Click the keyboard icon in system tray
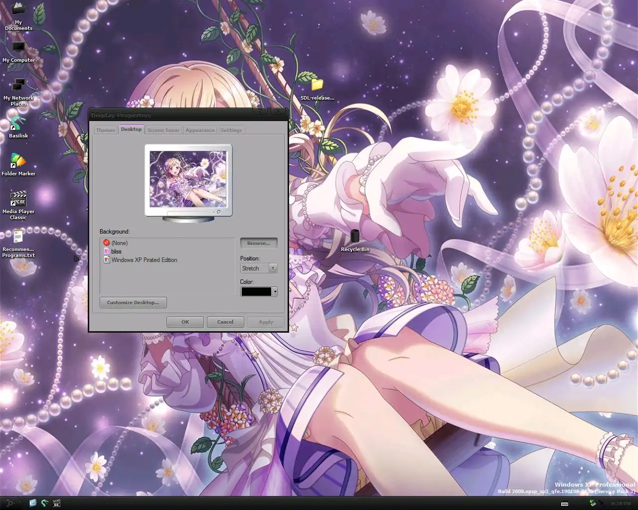The height and width of the screenshot is (510, 638). (565, 504)
